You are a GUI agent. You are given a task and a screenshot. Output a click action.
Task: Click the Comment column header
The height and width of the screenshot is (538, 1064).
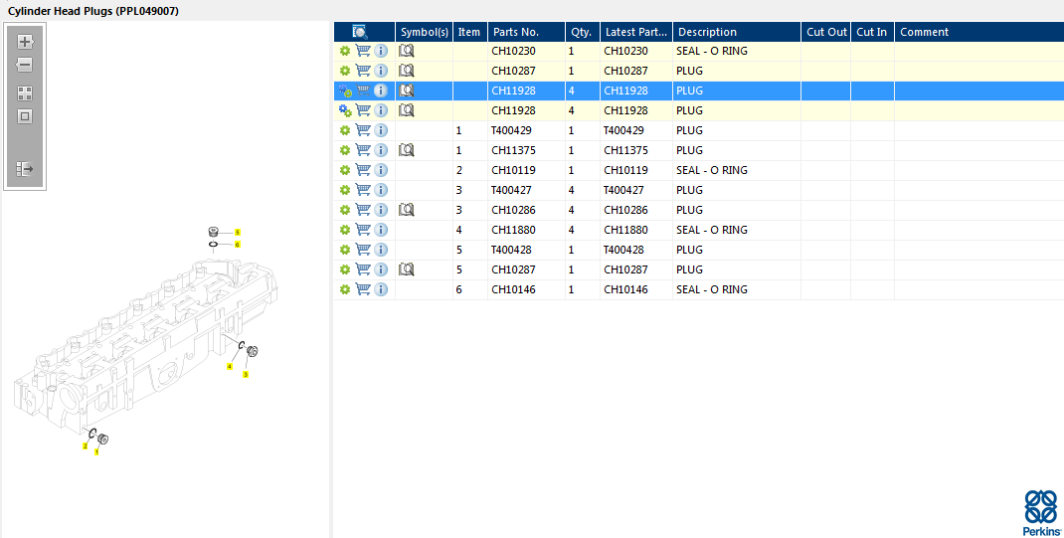tap(924, 32)
